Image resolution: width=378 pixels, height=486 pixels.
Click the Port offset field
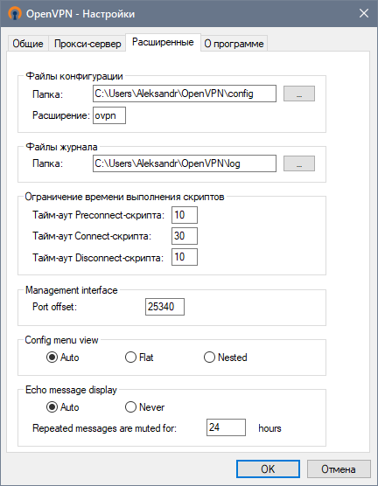tap(164, 307)
